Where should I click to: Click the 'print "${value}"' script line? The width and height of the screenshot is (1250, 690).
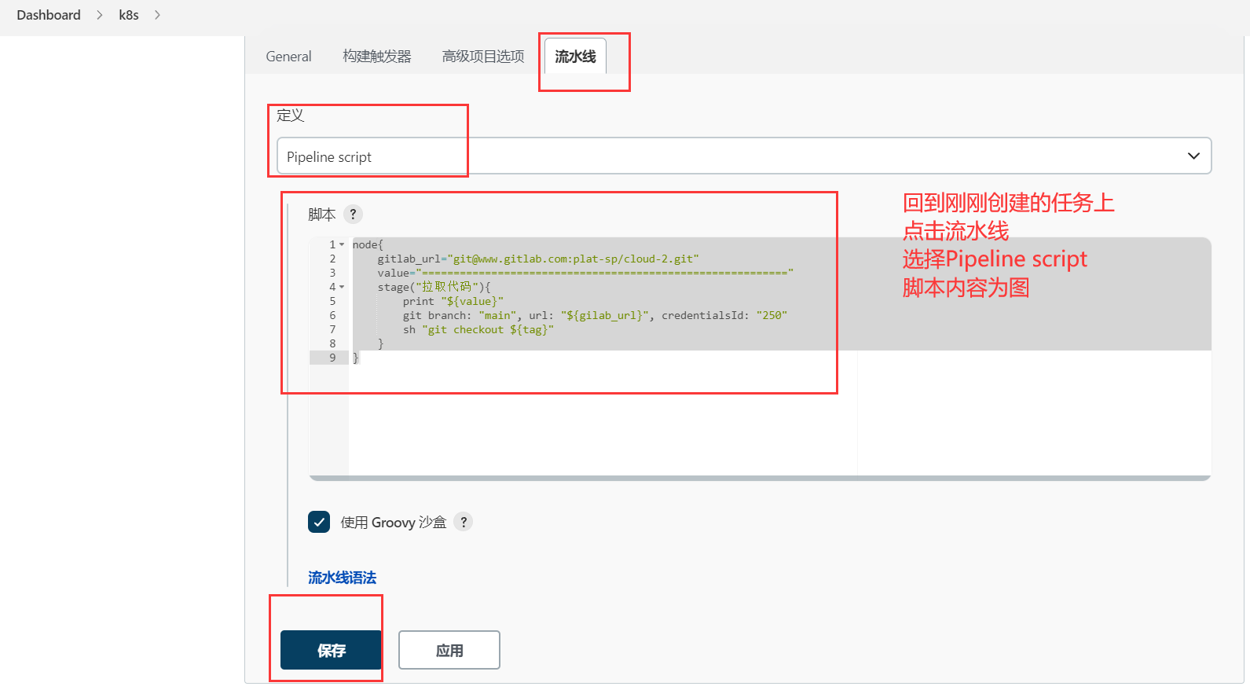click(453, 301)
